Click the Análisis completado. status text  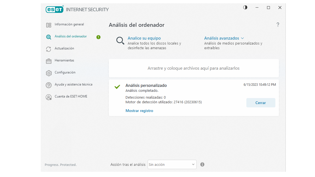click(x=142, y=91)
